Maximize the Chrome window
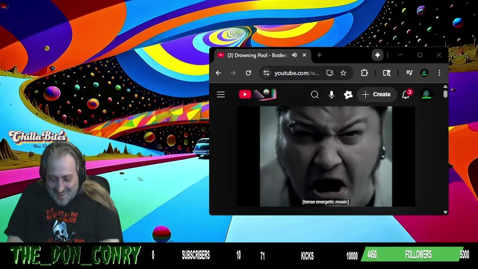Viewport: 478px width, 269px height. coord(420,55)
